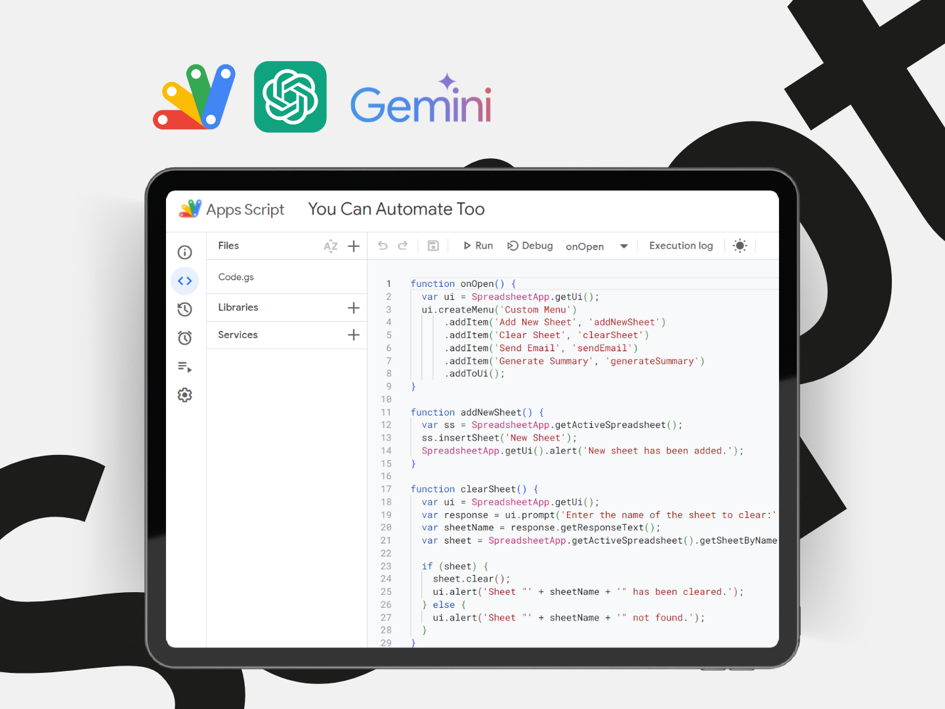This screenshot has height=709, width=945.
Task: Save project with the floppy disk icon
Action: [x=433, y=246]
